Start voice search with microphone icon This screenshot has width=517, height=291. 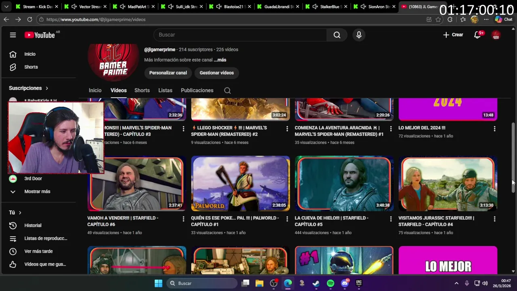point(359,35)
